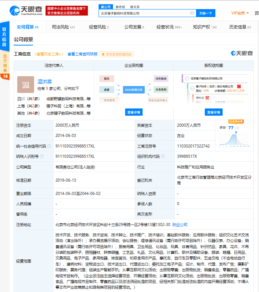Screen dimensions: 259x292
Task: Click the red icon beside 罗永浩
Action: (x=207, y=98)
